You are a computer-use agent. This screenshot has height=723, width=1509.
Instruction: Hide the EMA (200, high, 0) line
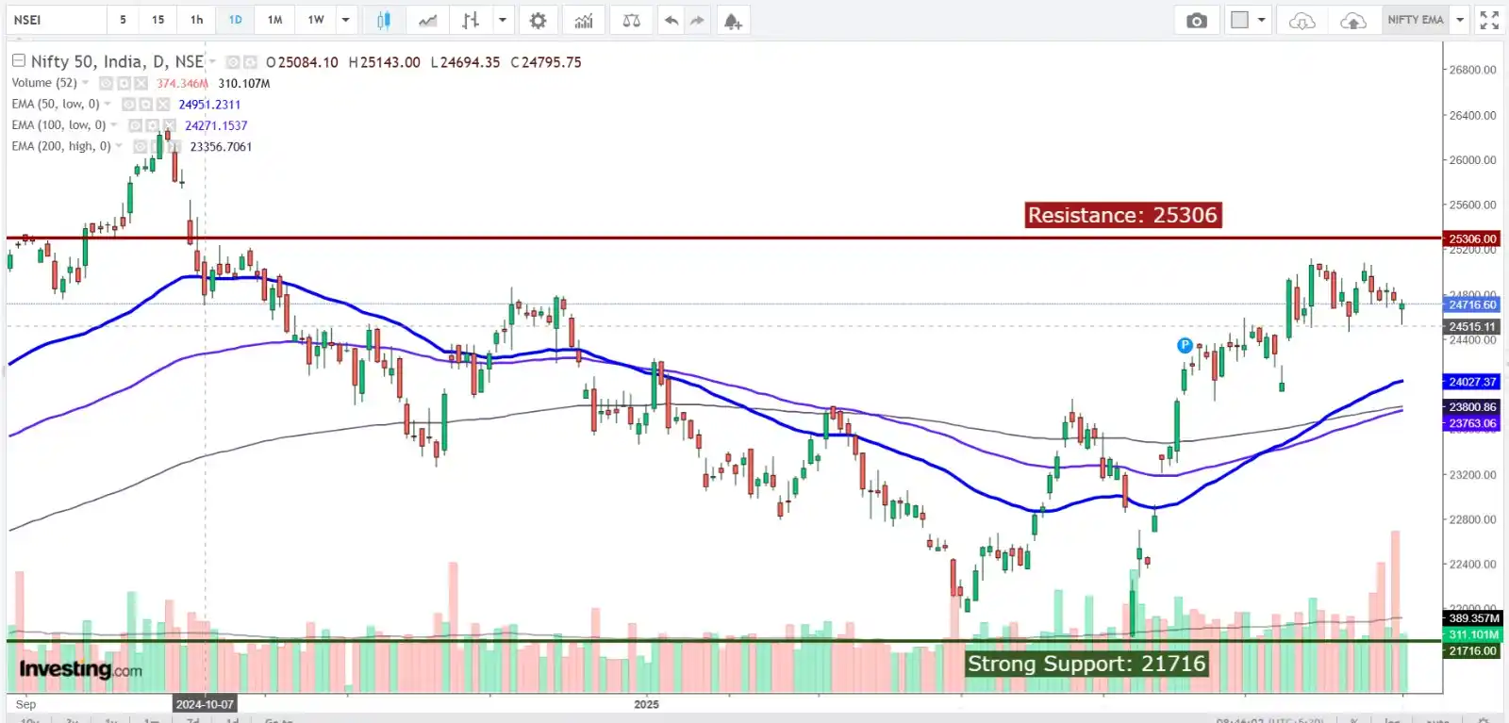pos(140,146)
